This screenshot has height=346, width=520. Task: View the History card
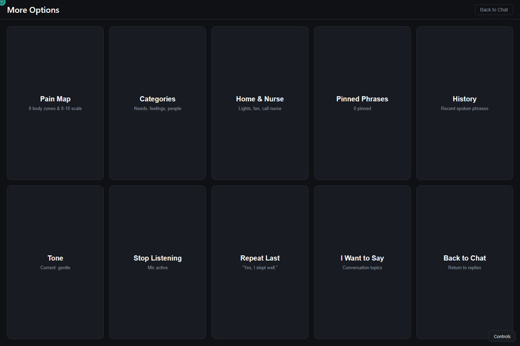pos(465,103)
